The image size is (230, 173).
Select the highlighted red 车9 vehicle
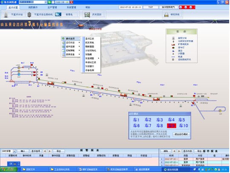pos(172,126)
